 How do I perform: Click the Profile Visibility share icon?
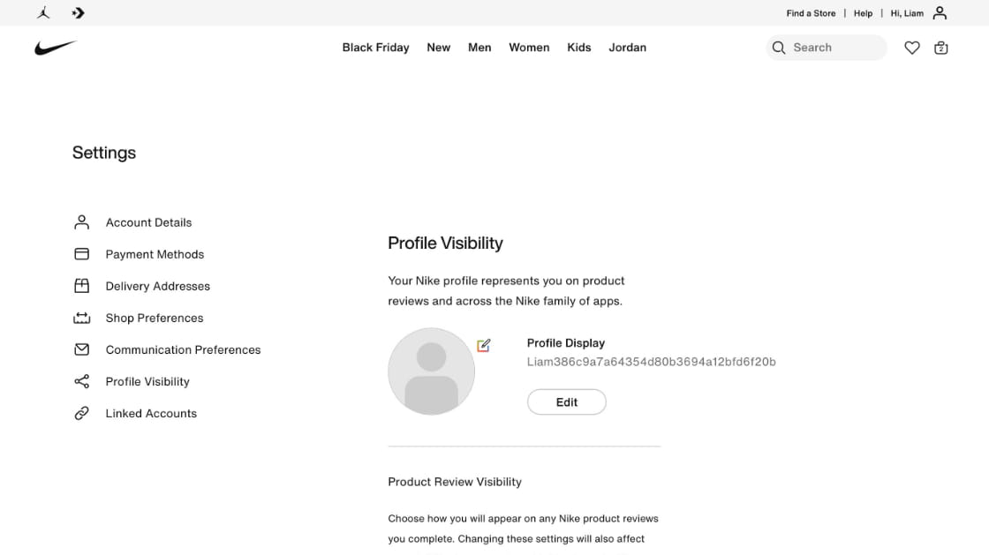(x=82, y=381)
